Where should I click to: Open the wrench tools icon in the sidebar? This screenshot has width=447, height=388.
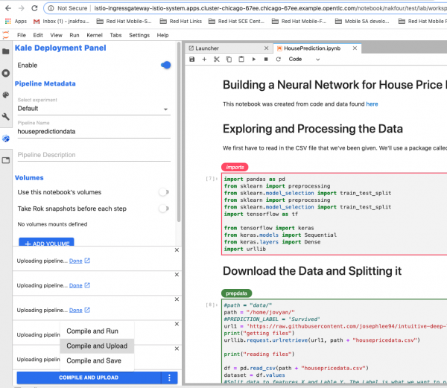(x=6, y=117)
